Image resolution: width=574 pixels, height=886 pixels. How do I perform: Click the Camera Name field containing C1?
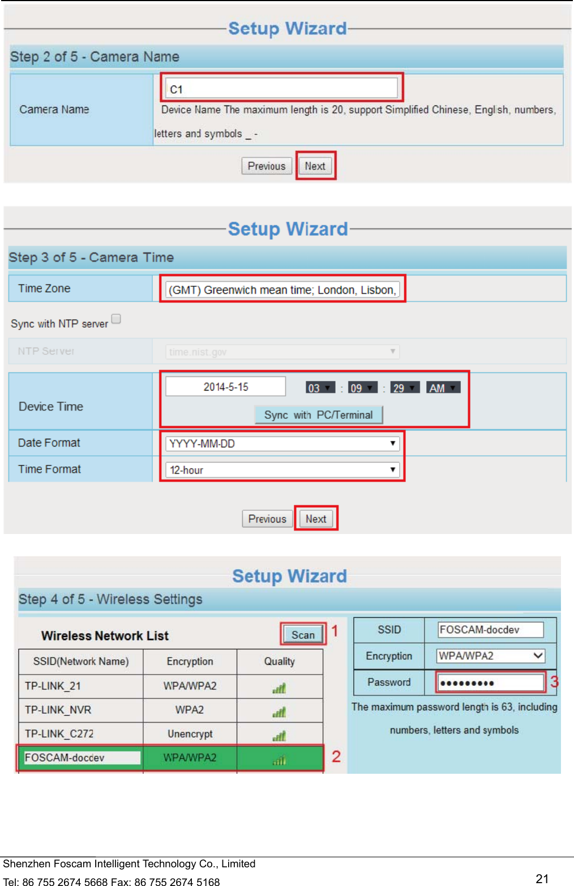point(281,87)
